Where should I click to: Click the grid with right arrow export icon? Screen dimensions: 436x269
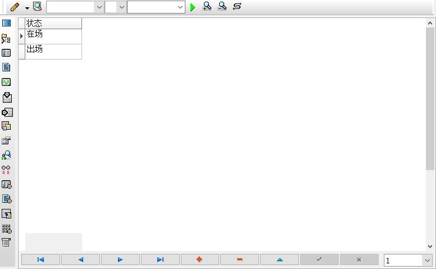7,112
